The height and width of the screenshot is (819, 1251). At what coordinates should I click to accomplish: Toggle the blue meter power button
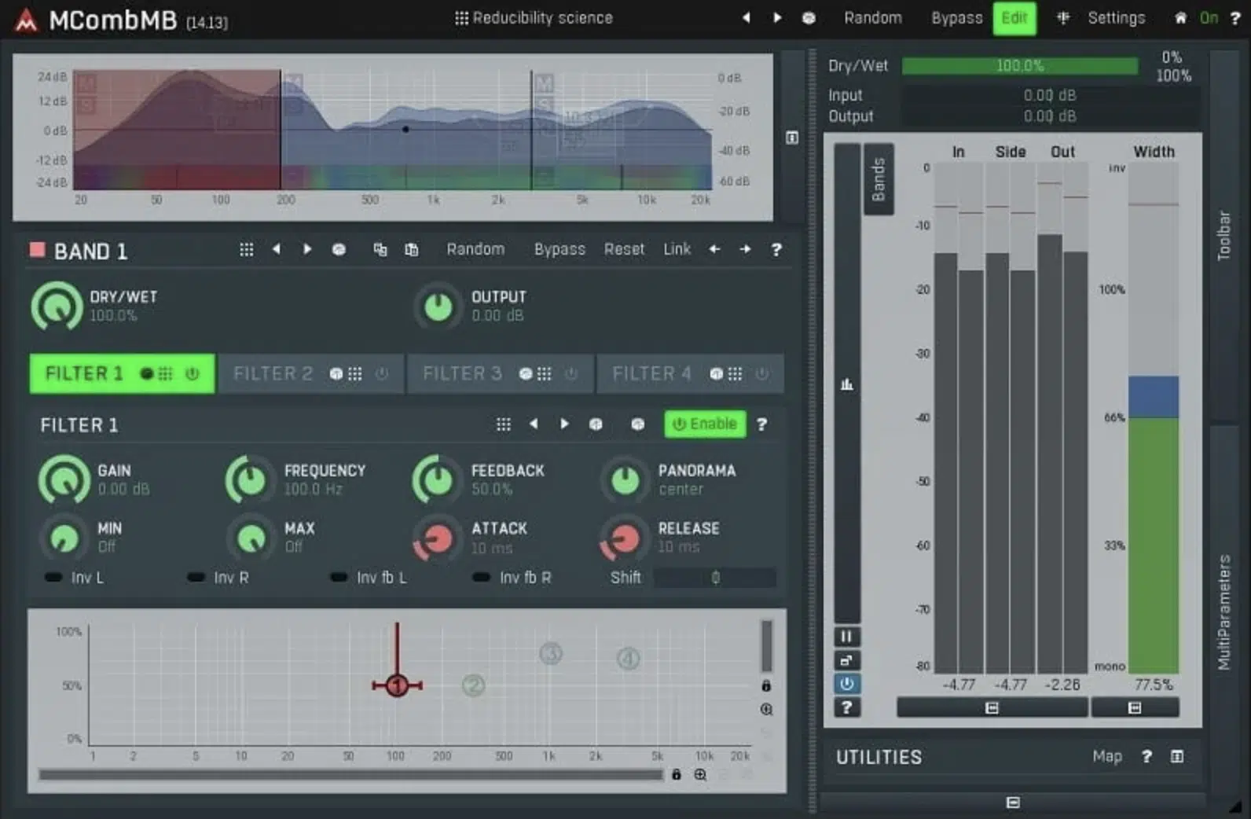[x=846, y=684]
